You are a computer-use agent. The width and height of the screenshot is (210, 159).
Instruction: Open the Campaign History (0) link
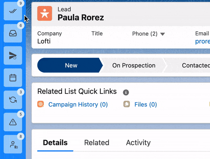point(78,105)
